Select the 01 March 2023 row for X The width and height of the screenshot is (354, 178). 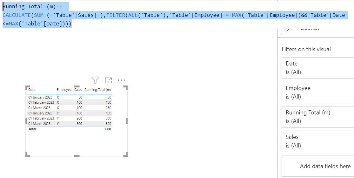pyautogui.click(x=70, y=108)
